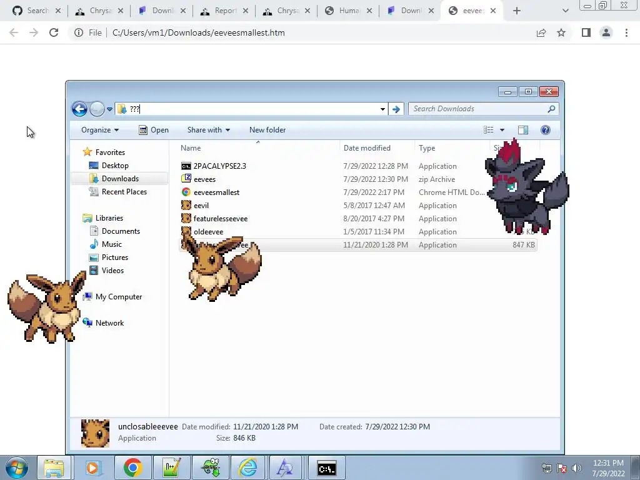Image resolution: width=640 pixels, height=480 pixels.
Task: Click the Chrome address bar URL
Action: pos(198,32)
